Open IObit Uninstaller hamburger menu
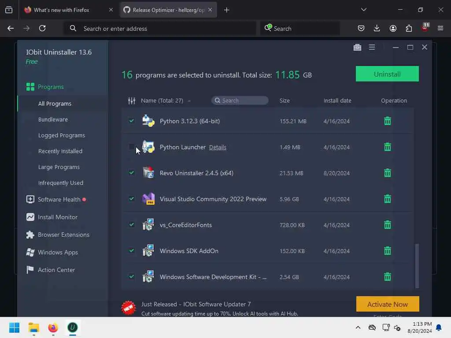The image size is (451, 338). 372,47
